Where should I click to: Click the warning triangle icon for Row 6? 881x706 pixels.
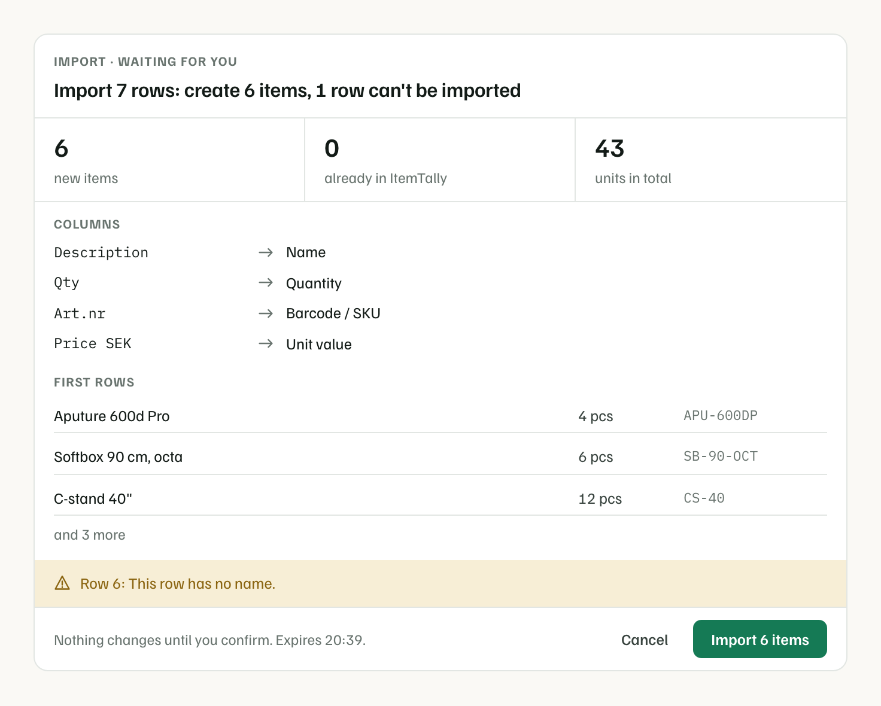click(62, 583)
